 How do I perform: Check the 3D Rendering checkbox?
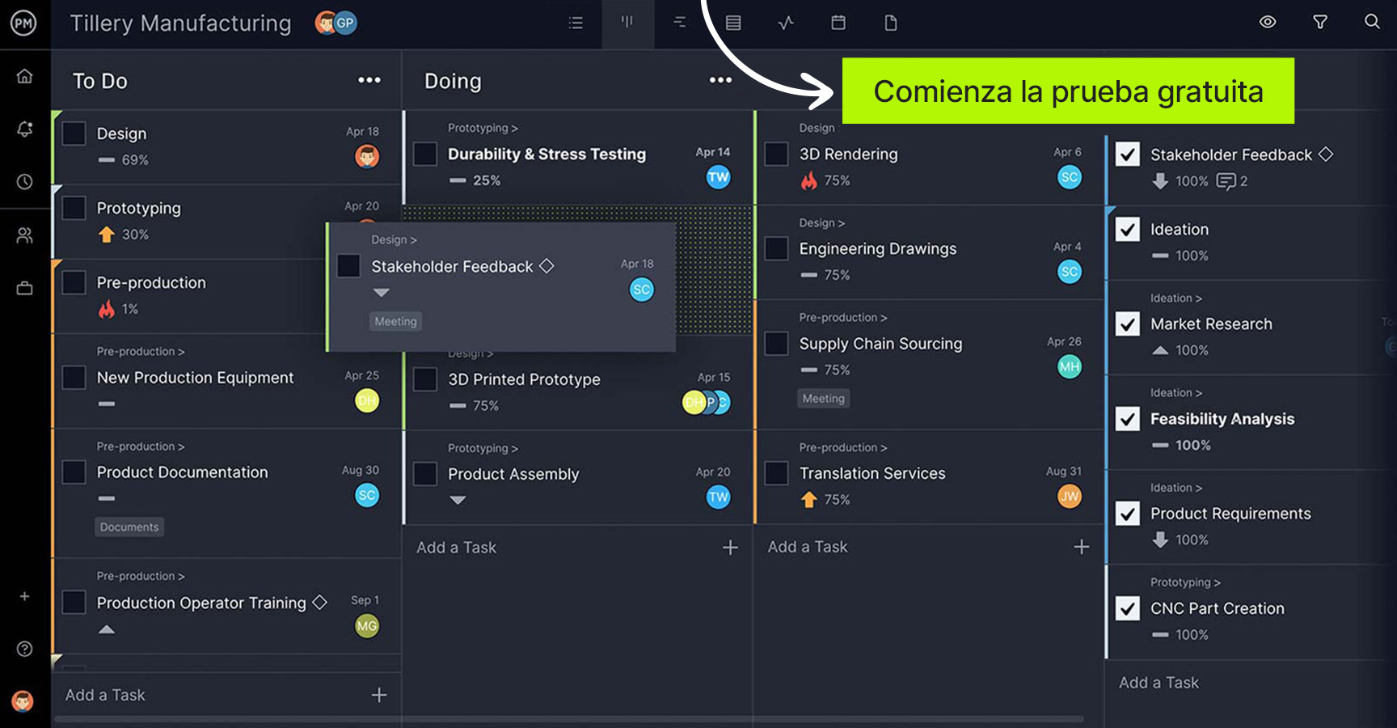pyautogui.click(x=776, y=154)
